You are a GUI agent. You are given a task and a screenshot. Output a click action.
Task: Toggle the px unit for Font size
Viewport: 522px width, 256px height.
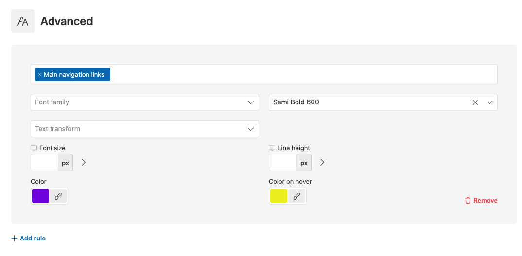(x=66, y=163)
